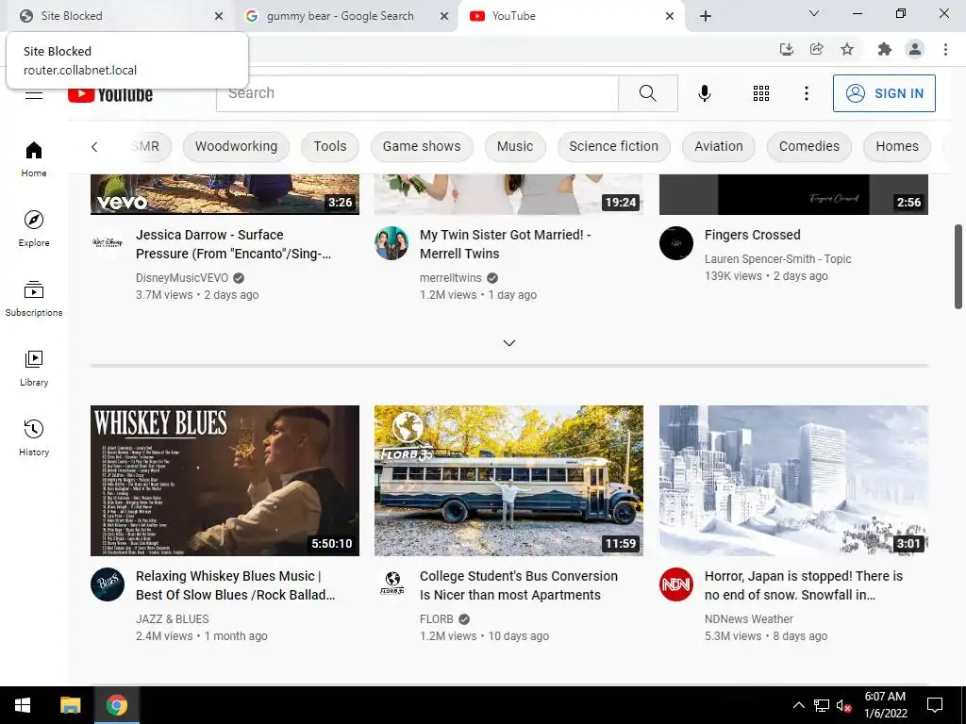Open YouTube settings three-dot menu
The image size is (966, 724).
pyautogui.click(x=806, y=93)
